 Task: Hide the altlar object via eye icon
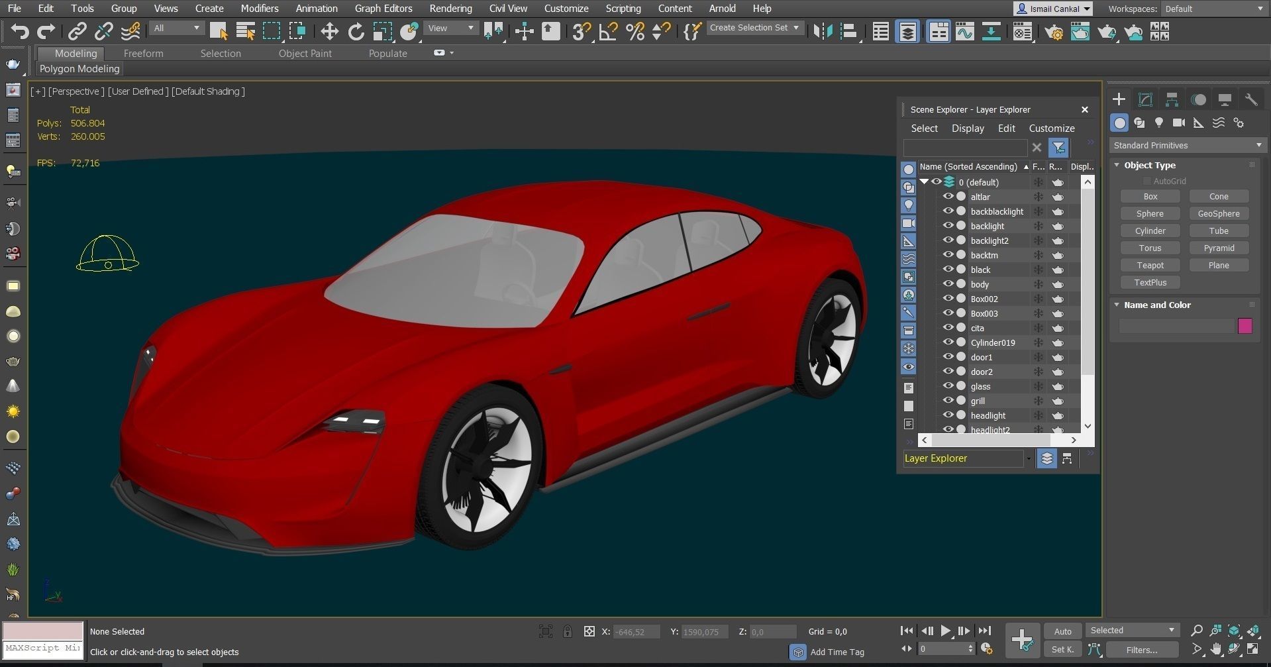[x=948, y=197]
